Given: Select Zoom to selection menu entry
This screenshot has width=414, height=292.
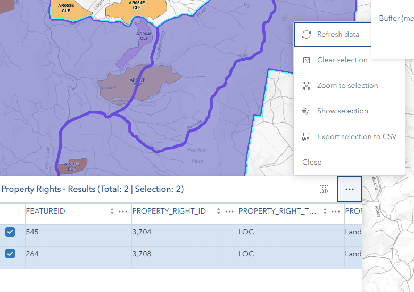Looking at the screenshot, I should 347,86.
